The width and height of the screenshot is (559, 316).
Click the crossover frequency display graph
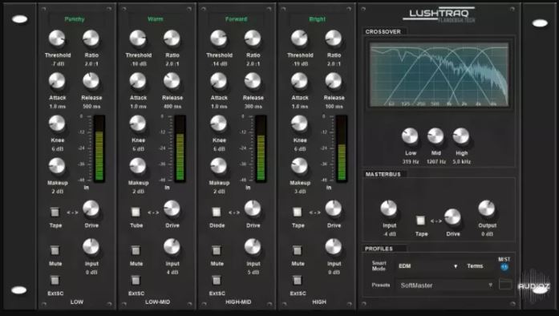pos(440,75)
